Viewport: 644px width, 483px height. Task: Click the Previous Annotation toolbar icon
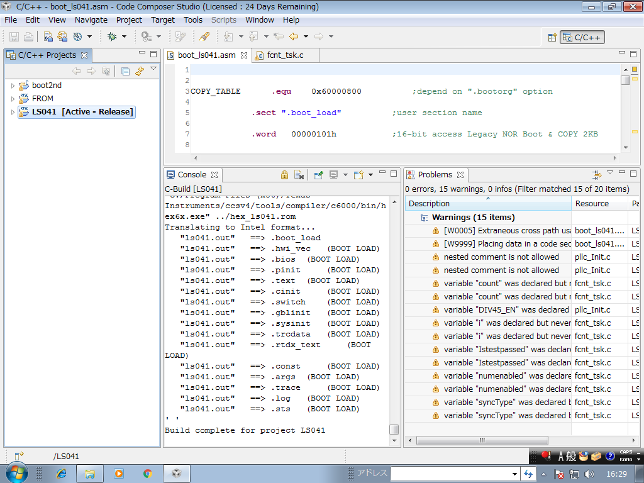[254, 36]
